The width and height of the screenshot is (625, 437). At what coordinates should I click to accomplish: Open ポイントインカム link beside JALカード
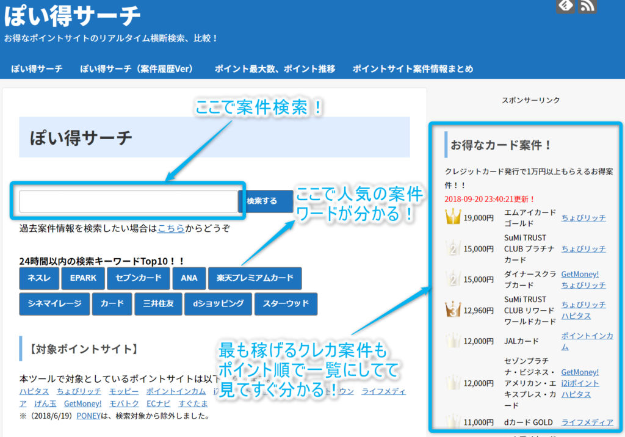click(587, 341)
